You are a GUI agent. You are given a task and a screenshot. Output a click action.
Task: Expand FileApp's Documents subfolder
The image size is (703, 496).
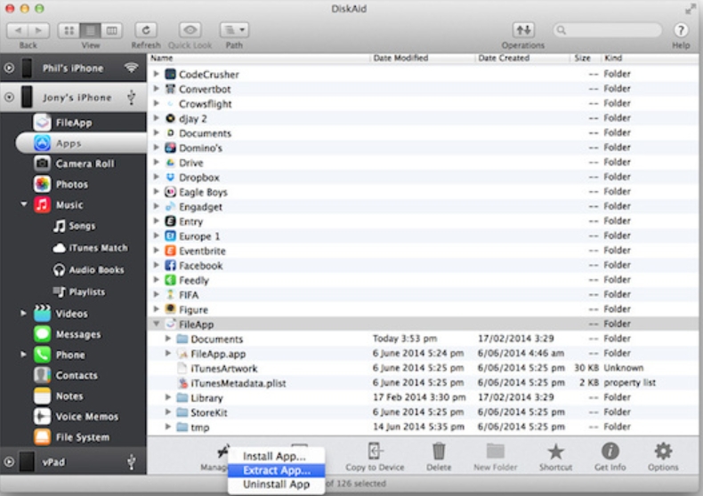(167, 339)
